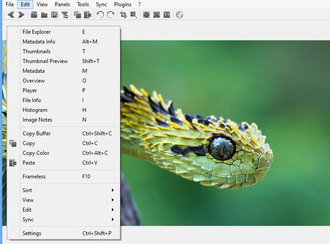Image resolution: width=330 pixels, height=244 pixels.
Task: Go to next image arrow
Action: (x=21, y=15)
